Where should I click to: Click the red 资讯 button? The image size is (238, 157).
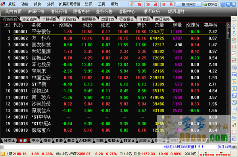[x=152, y=4]
